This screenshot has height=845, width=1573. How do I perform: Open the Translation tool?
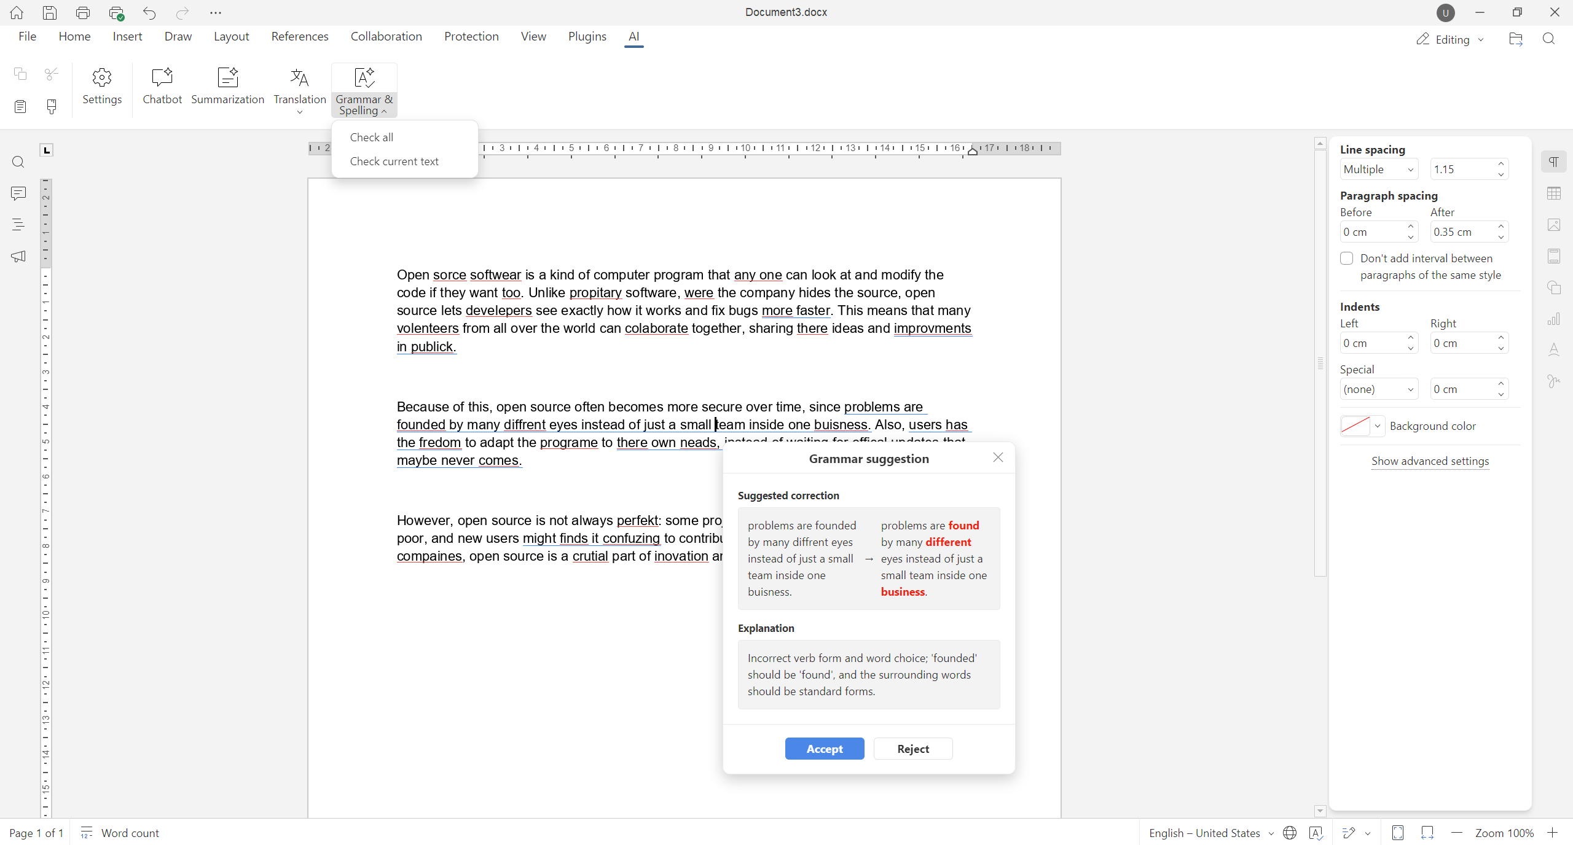[299, 86]
